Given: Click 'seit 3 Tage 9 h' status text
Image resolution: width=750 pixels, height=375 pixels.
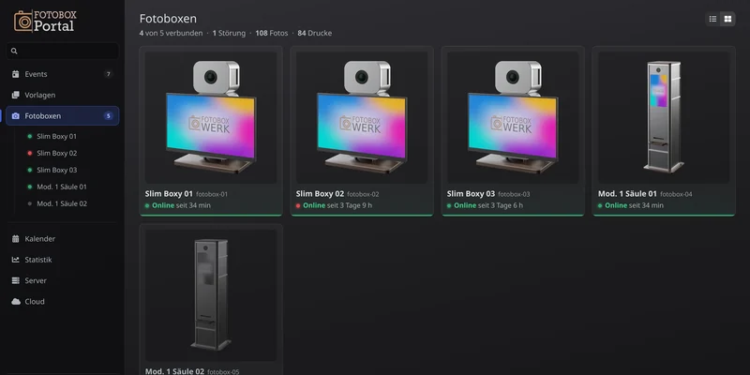Looking at the screenshot, I should [x=350, y=205].
